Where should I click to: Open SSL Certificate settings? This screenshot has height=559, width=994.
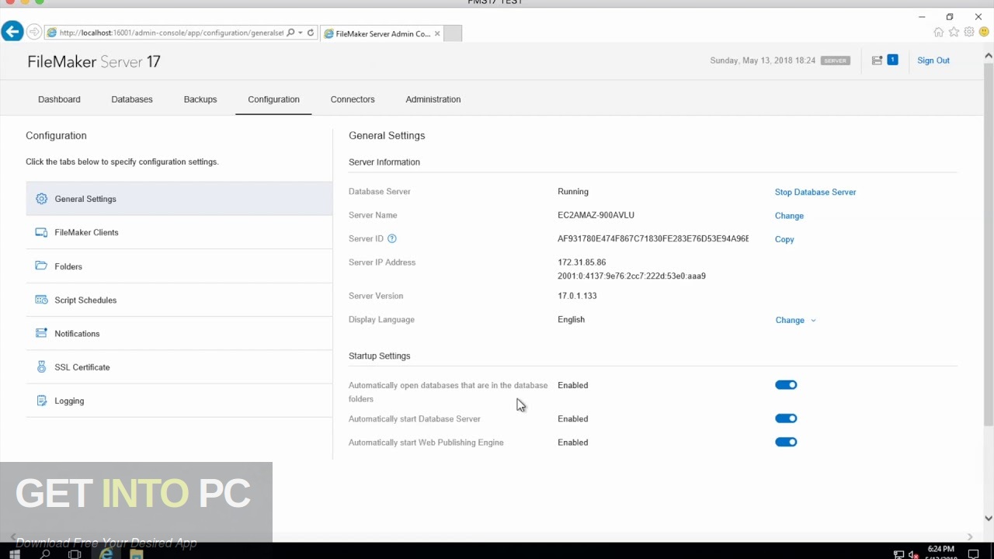(179, 366)
